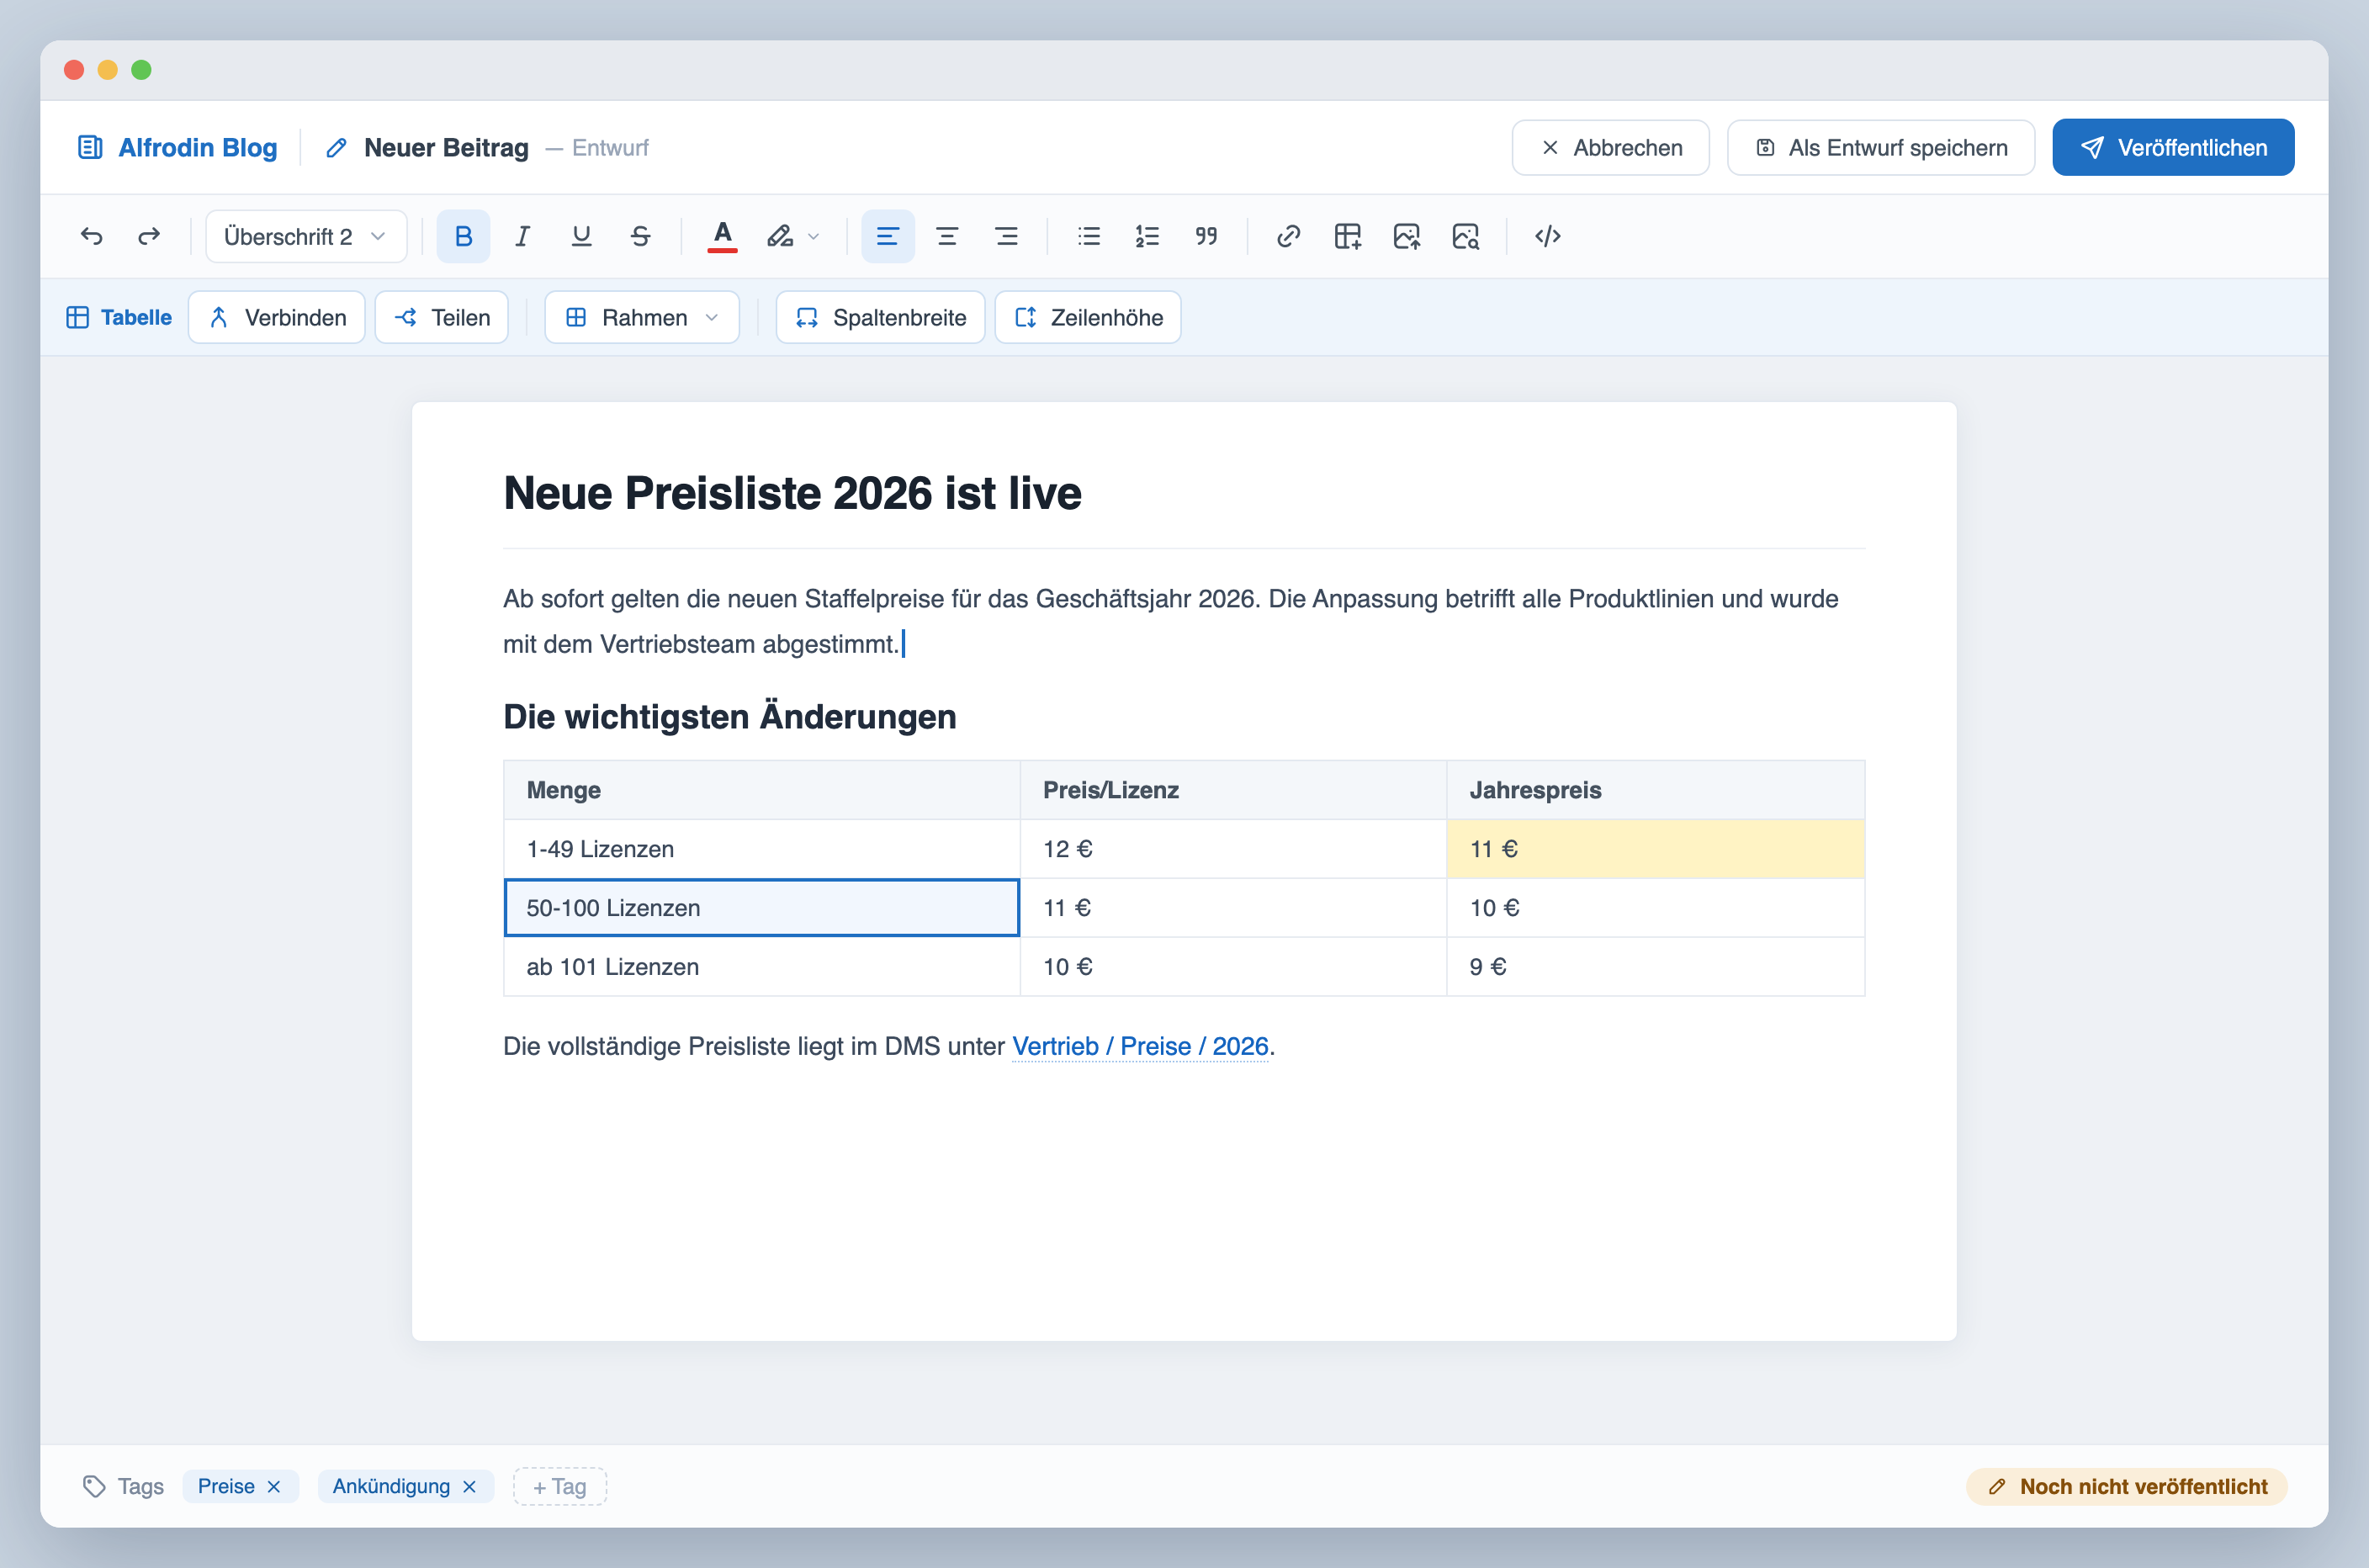Image resolution: width=2369 pixels, height=1568 pixels.
Task: Apply the highlighter marker tool
Action: (x=780, y=236)
